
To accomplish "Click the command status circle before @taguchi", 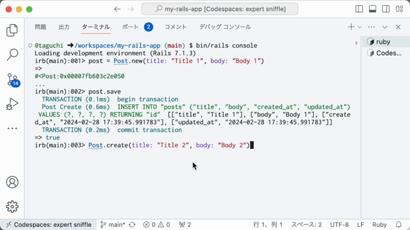I will pyautogui.click(x=30, y=45).
